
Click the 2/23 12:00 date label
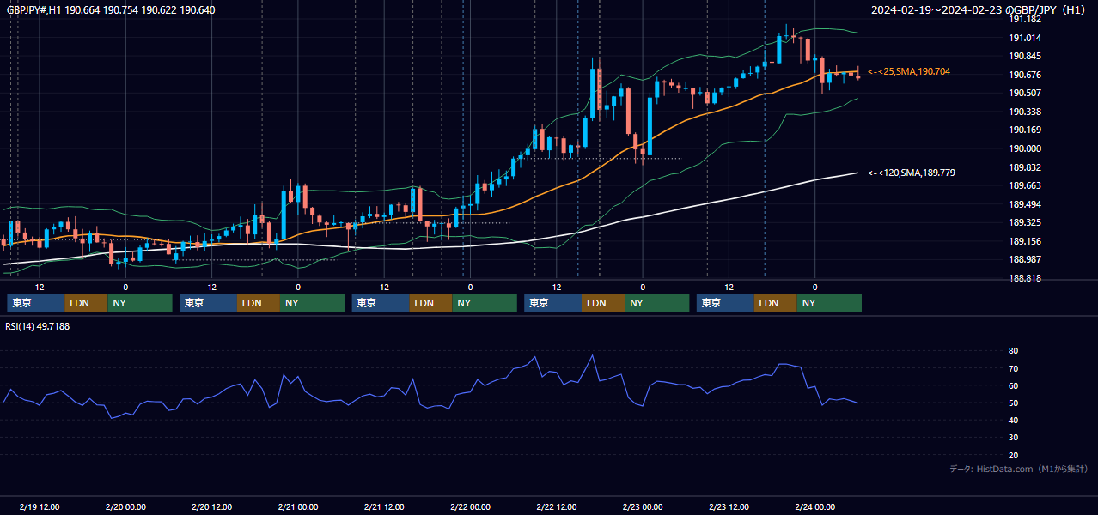(729, 506)
